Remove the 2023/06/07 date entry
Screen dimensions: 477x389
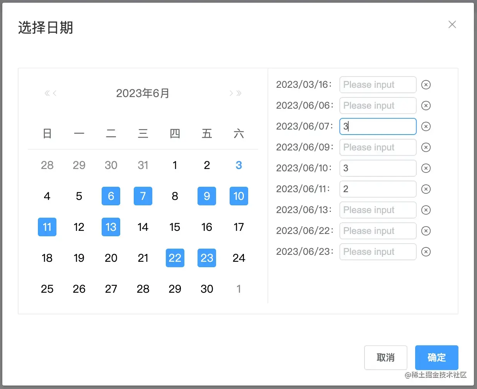click(426, 126)
